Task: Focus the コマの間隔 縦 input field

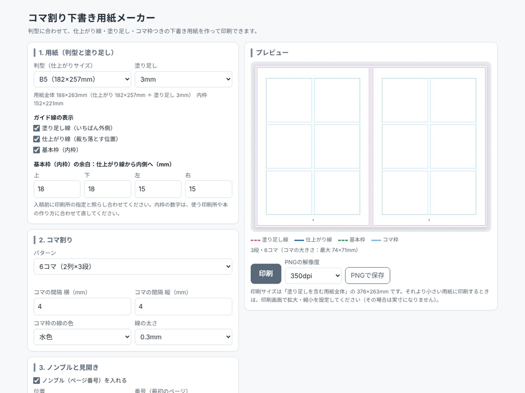Action: coord(184,307)
